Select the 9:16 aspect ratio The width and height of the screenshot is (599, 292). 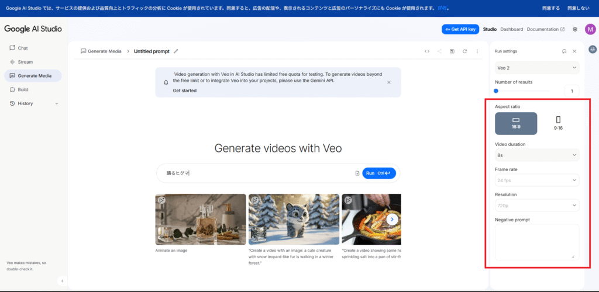(558, 123)
